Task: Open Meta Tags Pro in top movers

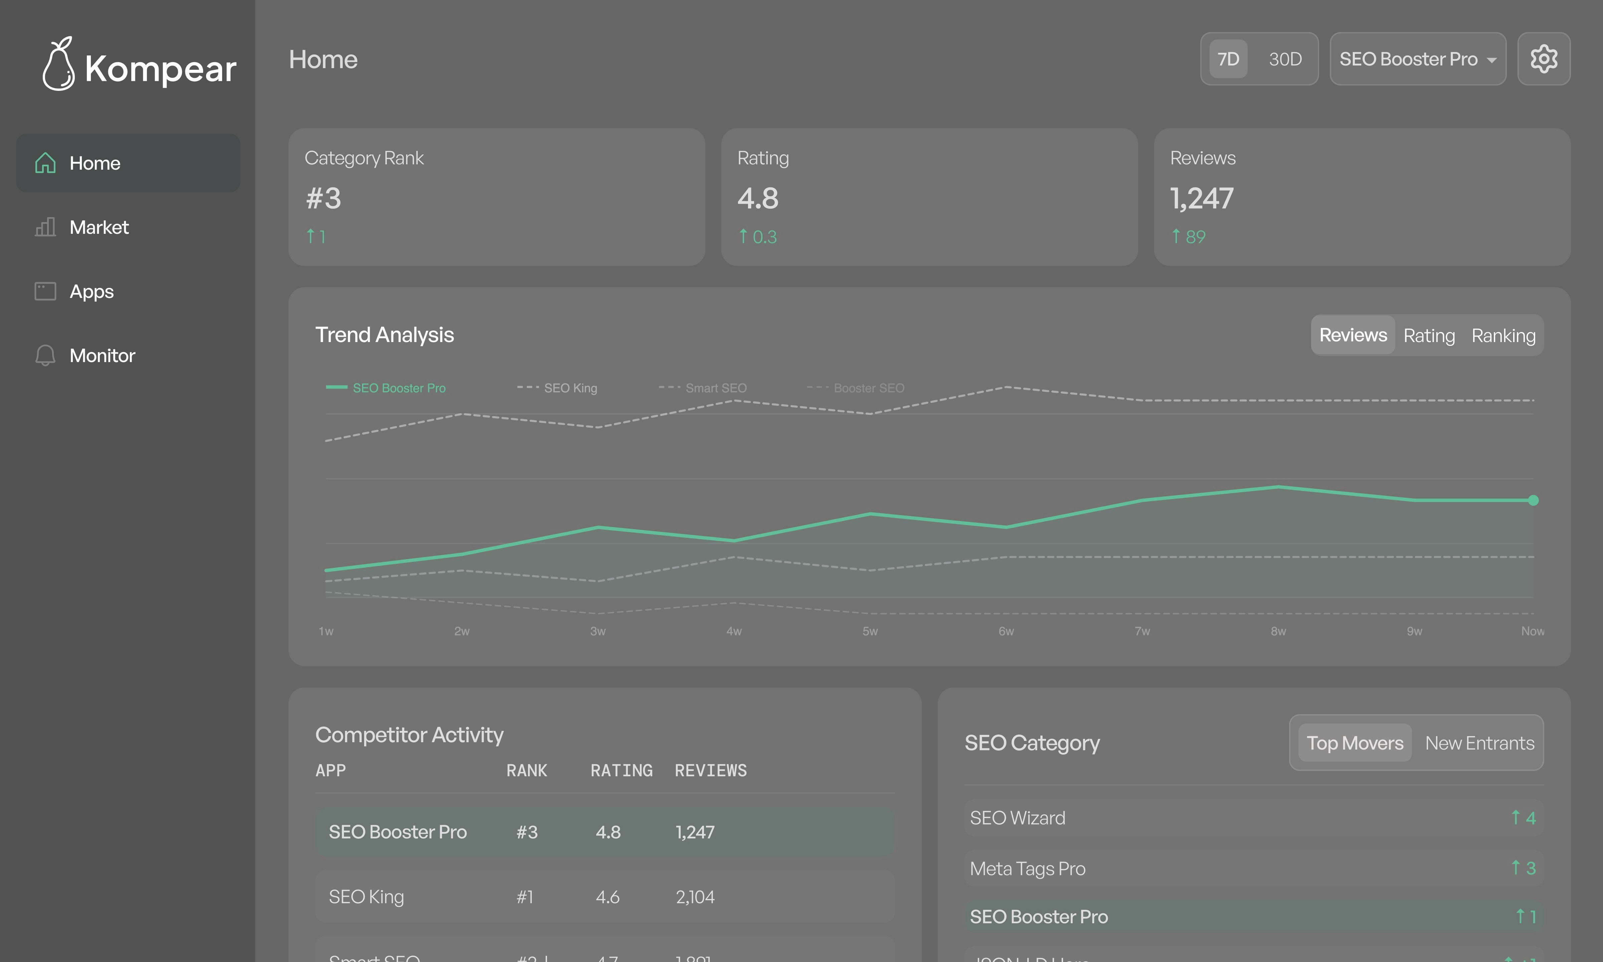Action: coord(1028,868)
